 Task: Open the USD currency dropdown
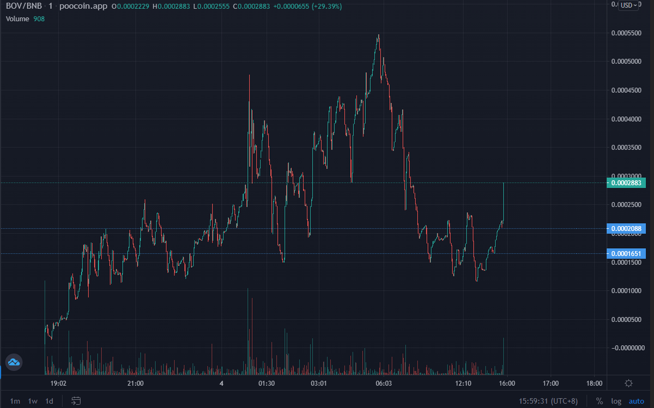tap(629, 5)
